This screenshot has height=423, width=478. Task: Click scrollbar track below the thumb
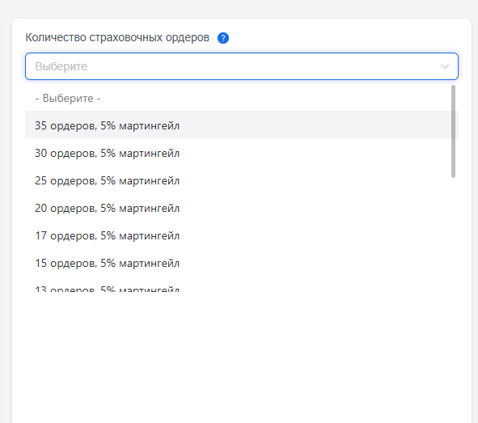click(x=453, y=235)
